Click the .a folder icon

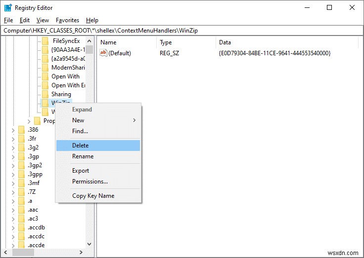(21, 201)
